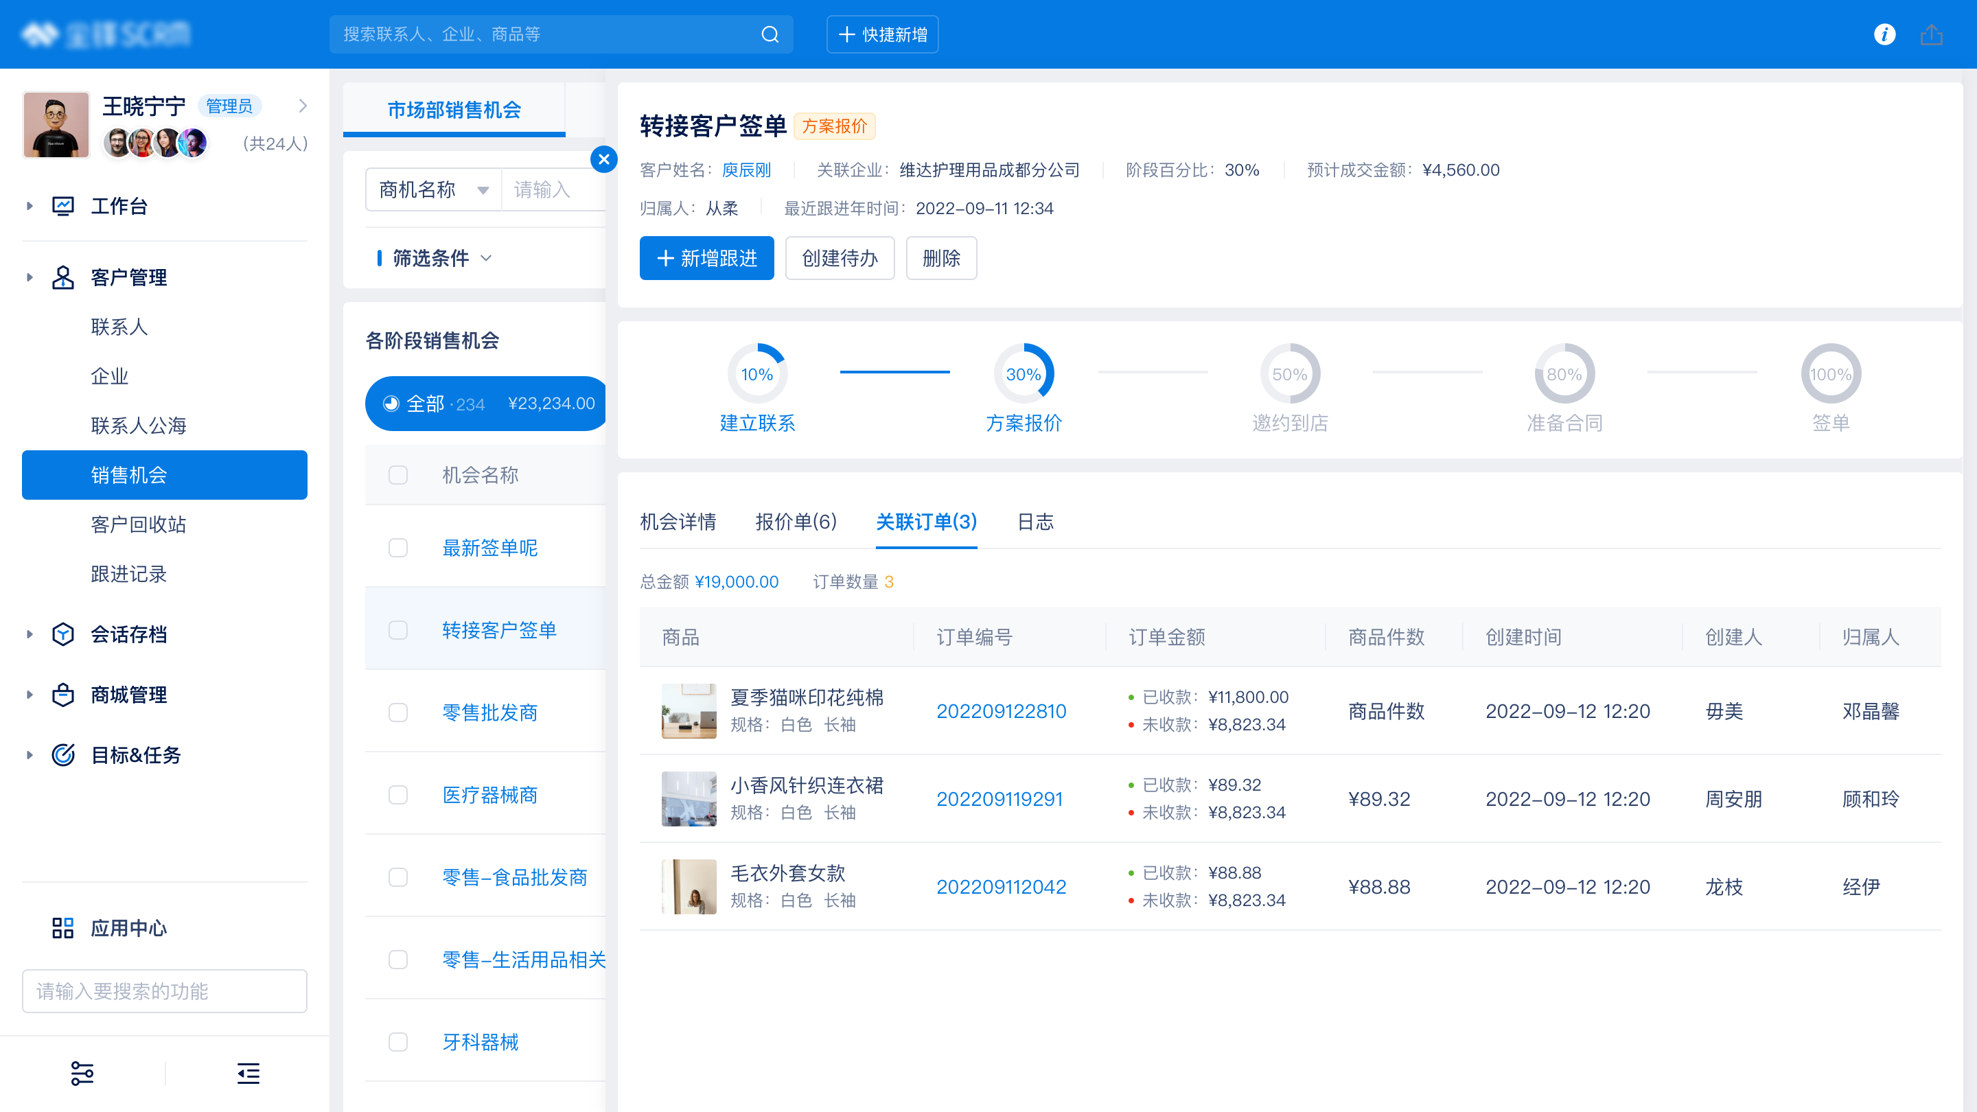Image resolution: width=1977 pixels, height=1112 pixels.
Task: Close the filter panel blue X
Action: (604, 159)
